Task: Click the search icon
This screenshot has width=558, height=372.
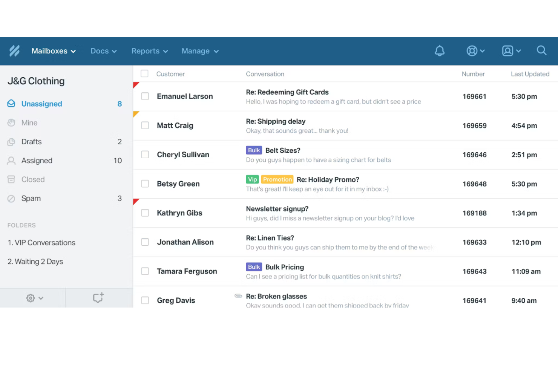Action: click(x=541, y=51)
